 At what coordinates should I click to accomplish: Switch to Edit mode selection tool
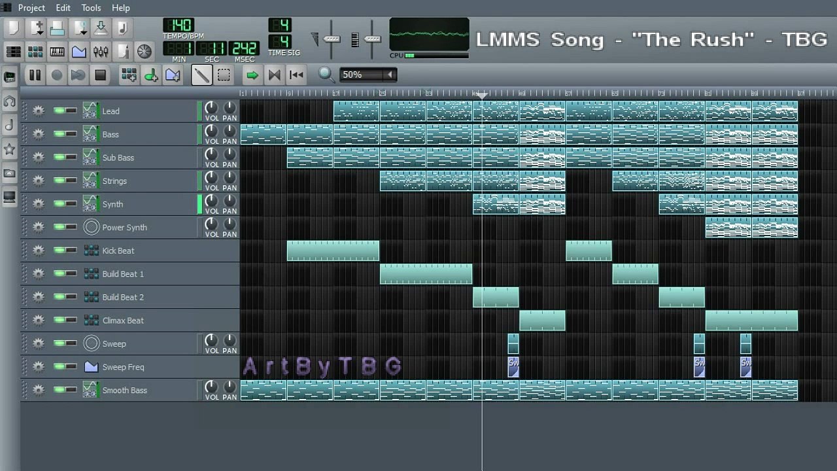pyautogui.click(x=224, y=75)
